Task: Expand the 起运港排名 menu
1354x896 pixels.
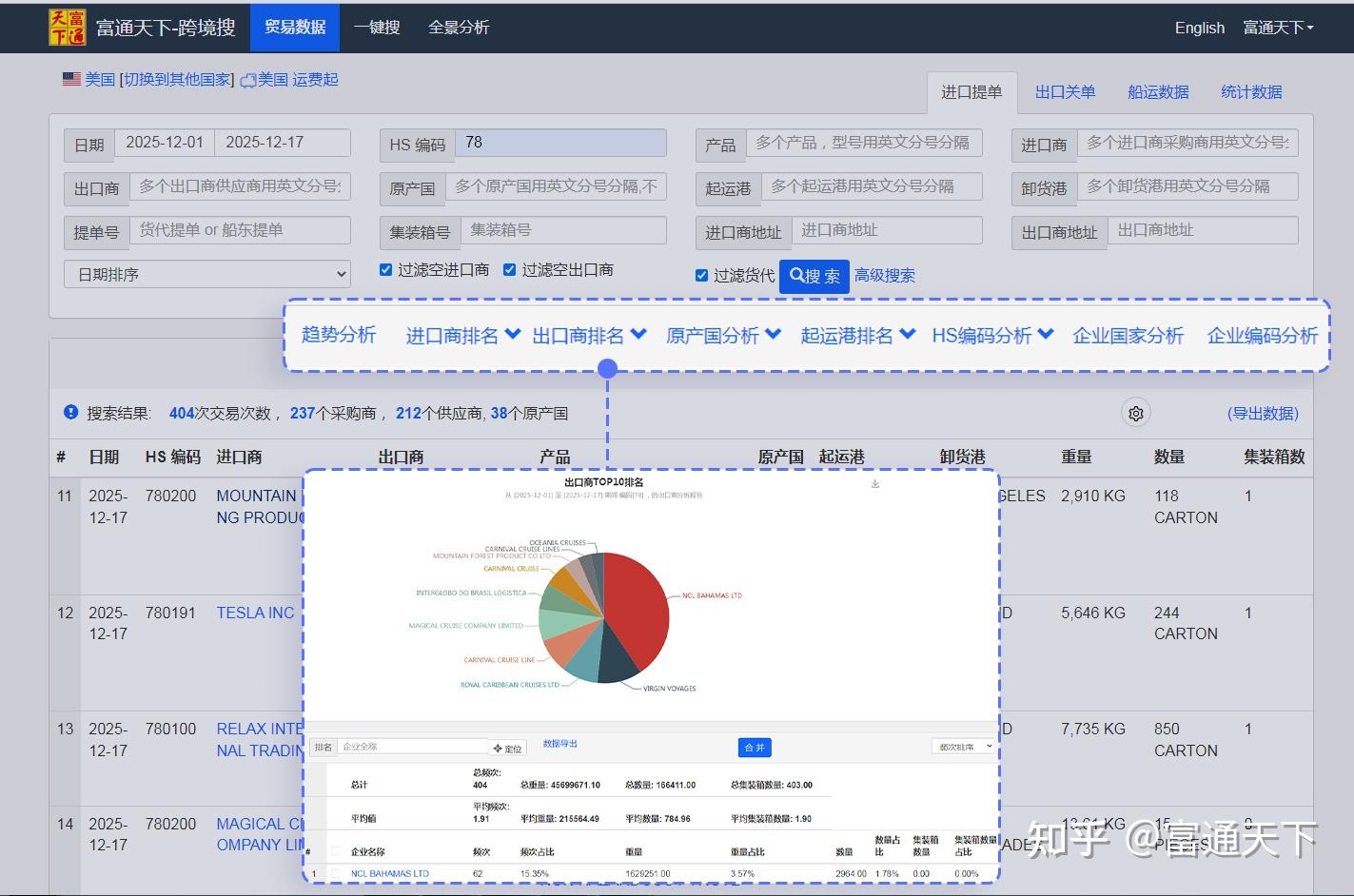Action: point(858,336)
